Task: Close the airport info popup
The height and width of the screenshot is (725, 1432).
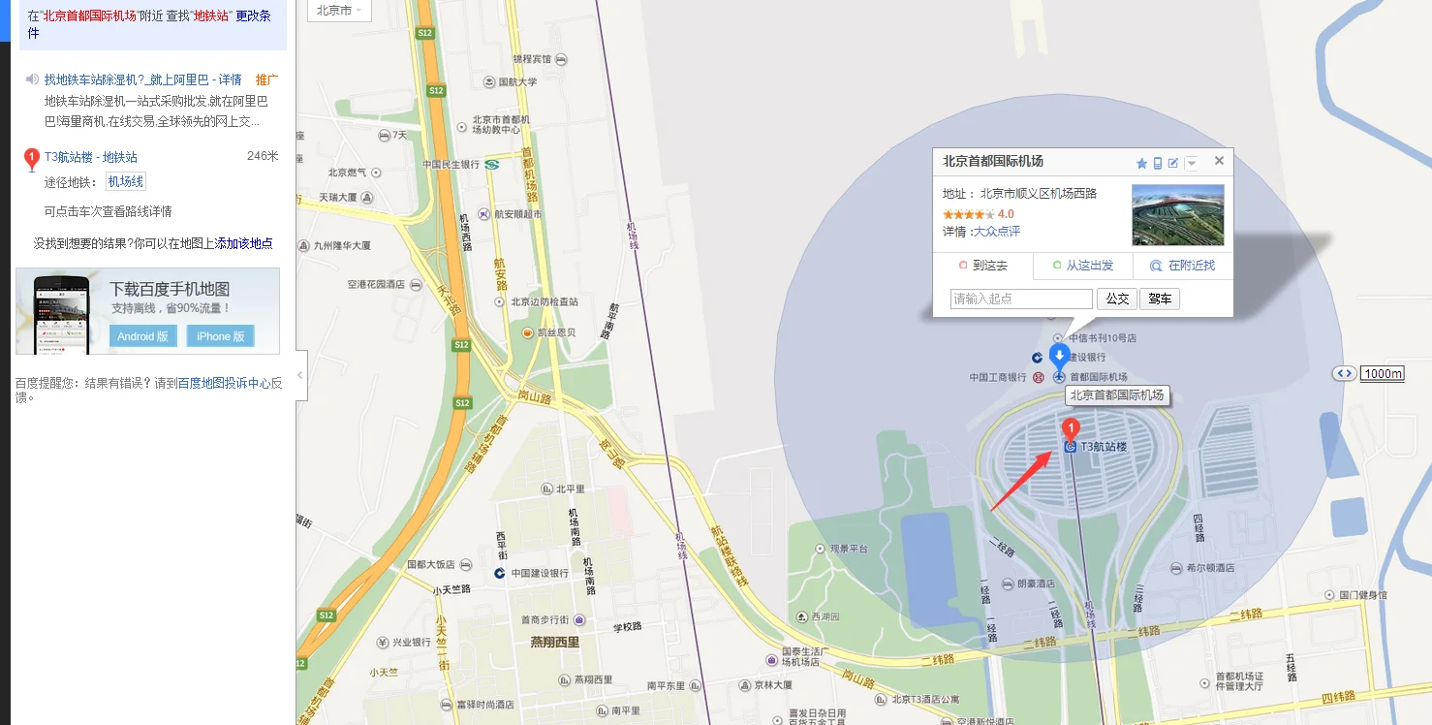Action: click(1219, 162)
